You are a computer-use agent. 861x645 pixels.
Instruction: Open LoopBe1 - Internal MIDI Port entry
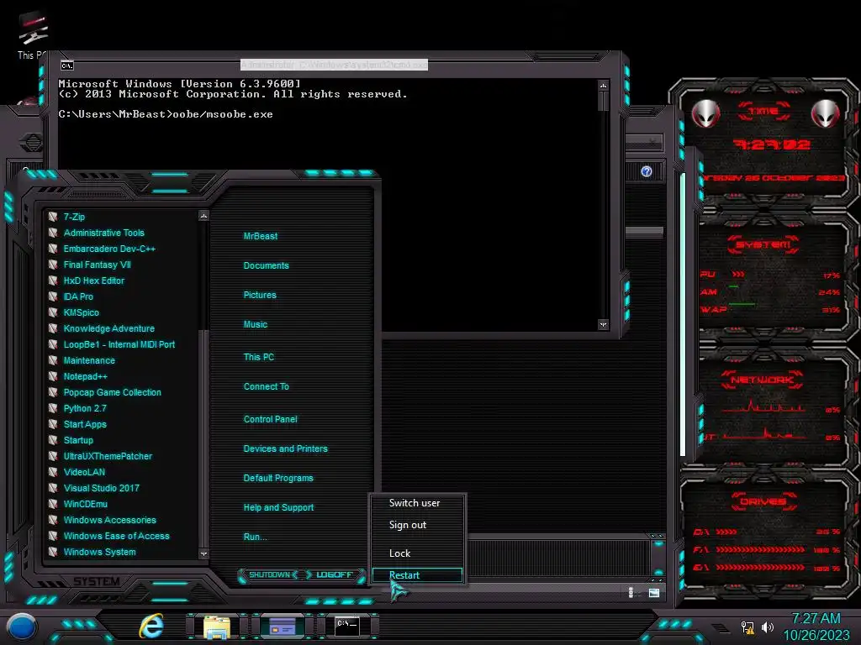tap(119, 344)
